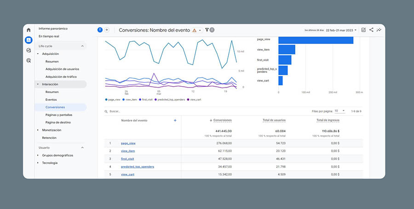Select Eventos in the Interacción menu
414x209 pixels.
[x=51, y=99]
